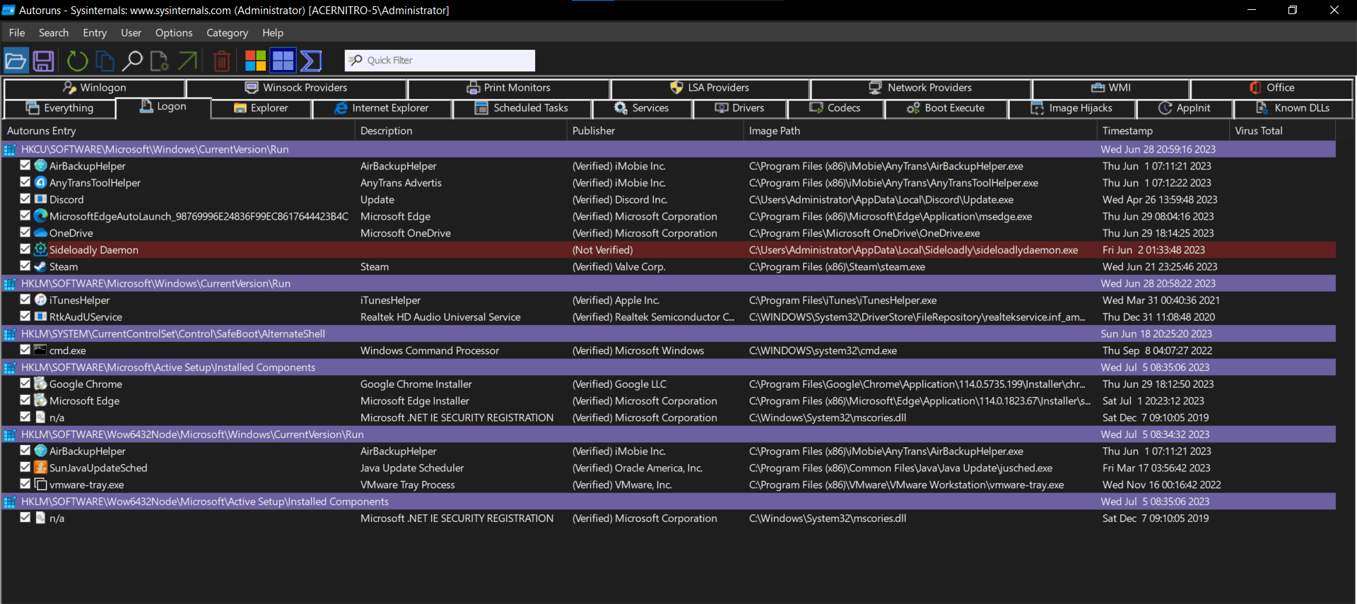Screen dimensions: 1357x604
Task: Click the sigma filter toolbar icon
Action: point(310,61)
